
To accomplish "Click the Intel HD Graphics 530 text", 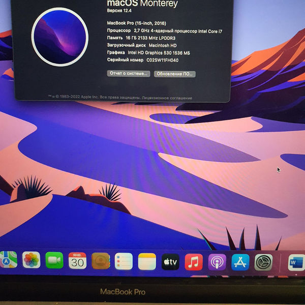I will [x=159, y=53].
